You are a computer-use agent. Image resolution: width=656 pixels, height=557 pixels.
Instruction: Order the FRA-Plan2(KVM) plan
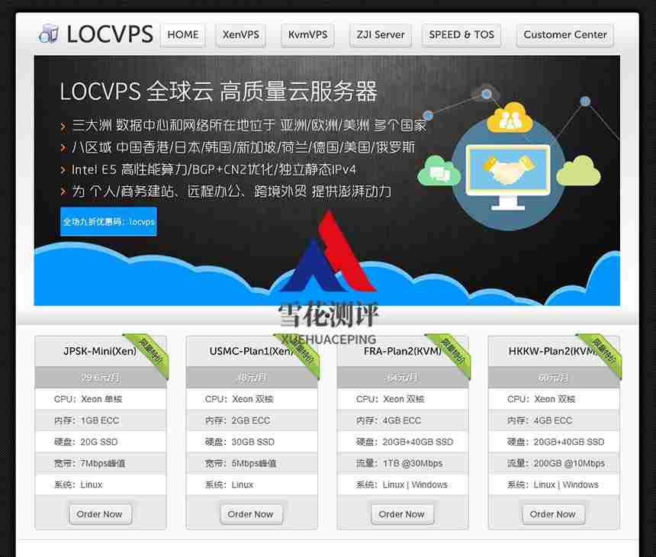[402, 514]
